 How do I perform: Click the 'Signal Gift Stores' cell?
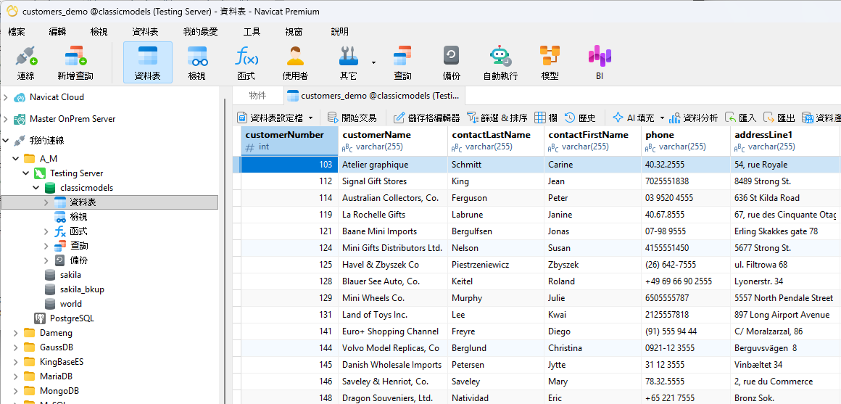pyautogui.click(x=393, y=181)
